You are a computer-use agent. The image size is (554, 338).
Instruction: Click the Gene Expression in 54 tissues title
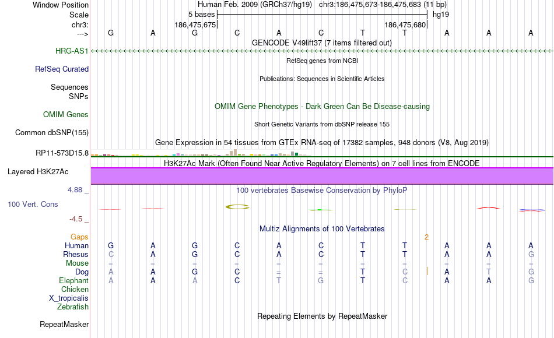point(322,142)
